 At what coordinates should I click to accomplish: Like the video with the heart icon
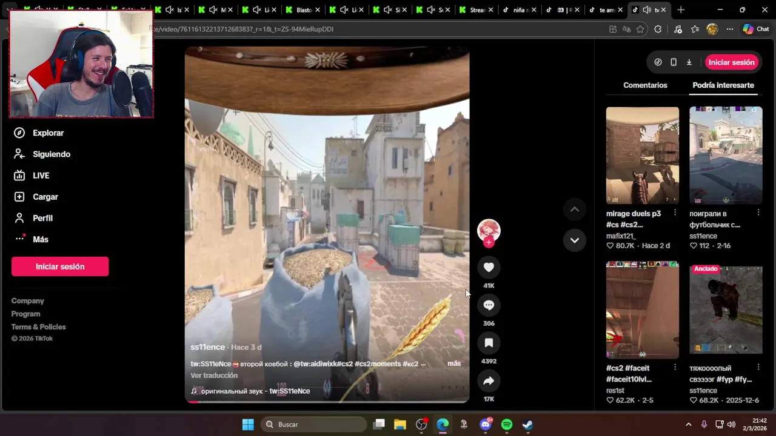pyautogui.click(x=489, y=267)
